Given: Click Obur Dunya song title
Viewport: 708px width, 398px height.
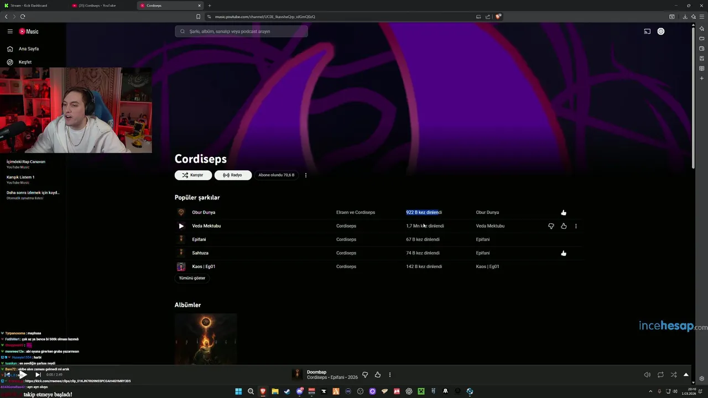Looking at the screenshot, I should coord(204,212).
